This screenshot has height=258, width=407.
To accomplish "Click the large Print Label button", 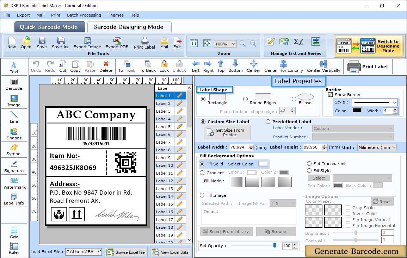I will 368,67.
